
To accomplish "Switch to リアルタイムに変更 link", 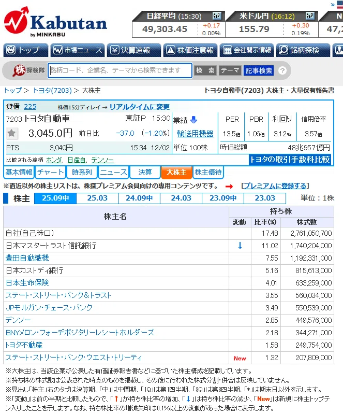I will (x=140, y=107).
